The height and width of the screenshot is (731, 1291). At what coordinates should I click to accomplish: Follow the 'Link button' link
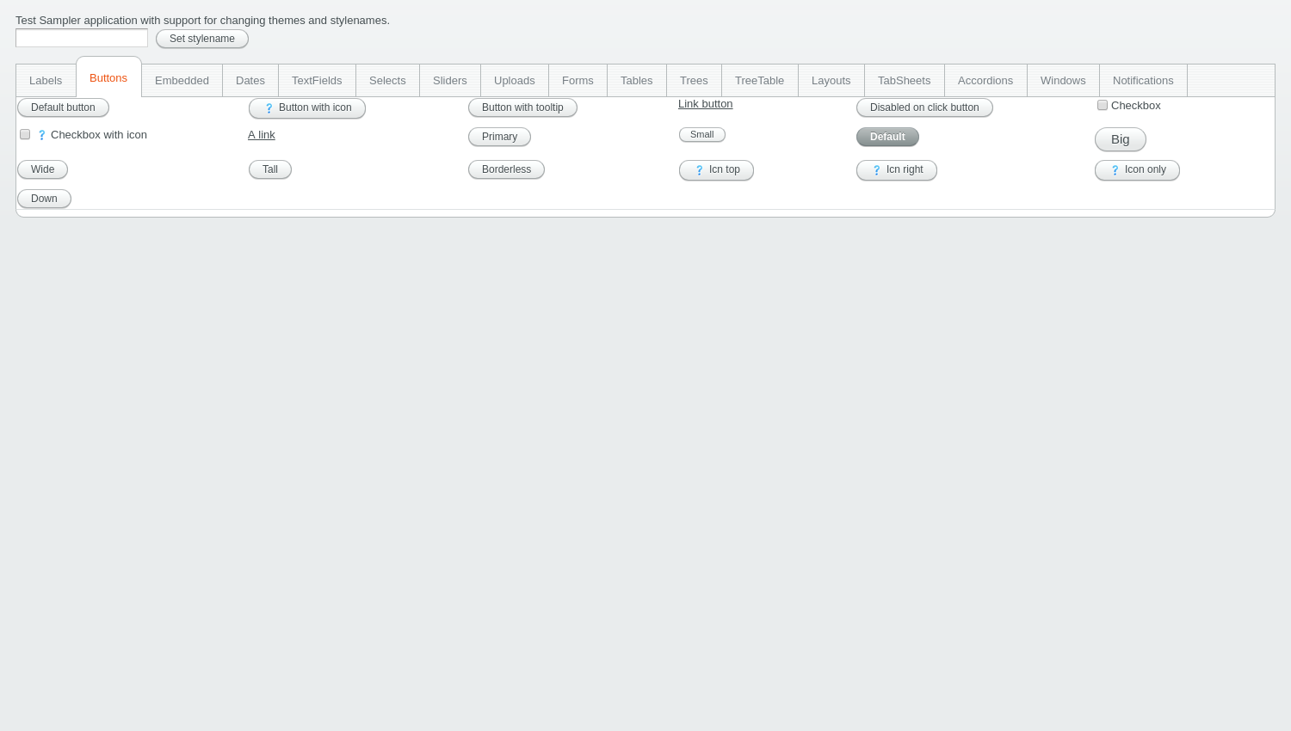[x=706, y=104]
